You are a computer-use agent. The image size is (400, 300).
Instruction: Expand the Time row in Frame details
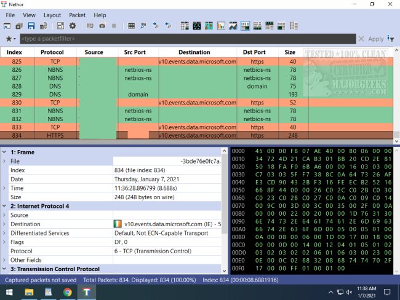[4, 187]
